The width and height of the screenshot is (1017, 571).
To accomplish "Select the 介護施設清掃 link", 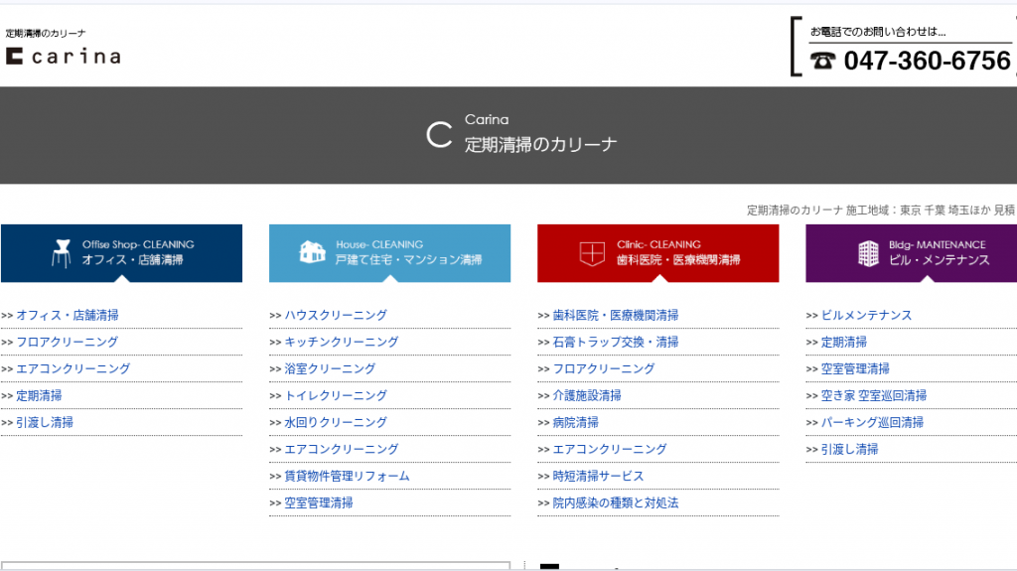I will pos(587,396).
